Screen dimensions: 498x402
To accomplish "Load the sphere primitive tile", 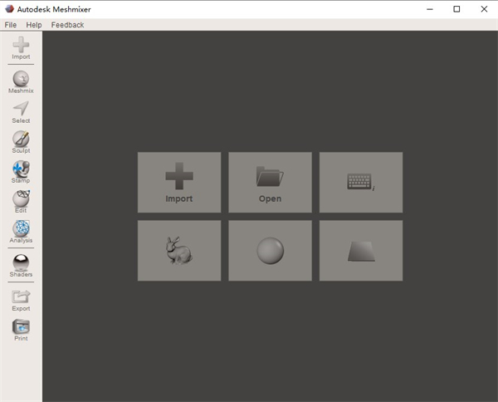I will click(270, 250).
